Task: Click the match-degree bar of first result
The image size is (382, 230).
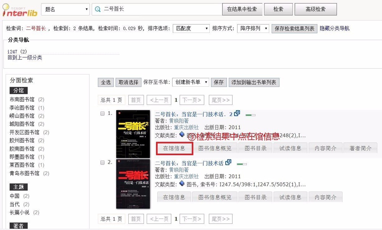Action: point(251,115)
